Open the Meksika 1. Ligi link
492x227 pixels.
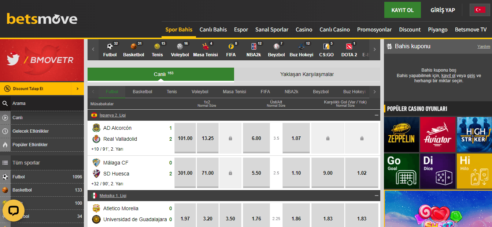tap(113, 196)
